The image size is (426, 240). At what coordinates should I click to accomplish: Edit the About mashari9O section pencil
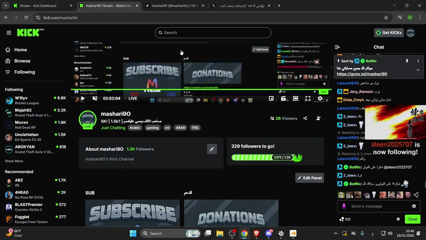(x=212, y=149)
